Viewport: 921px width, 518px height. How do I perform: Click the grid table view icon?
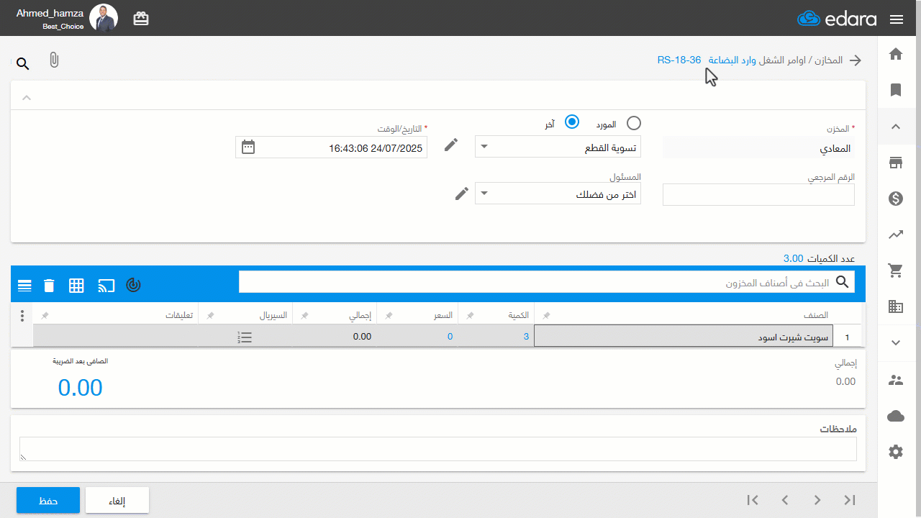[77, 286]
